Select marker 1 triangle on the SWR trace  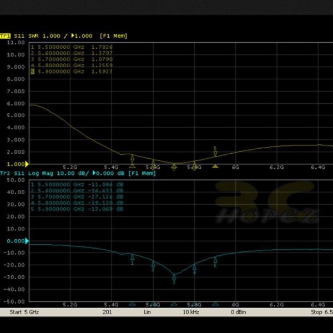click(132, 158)
